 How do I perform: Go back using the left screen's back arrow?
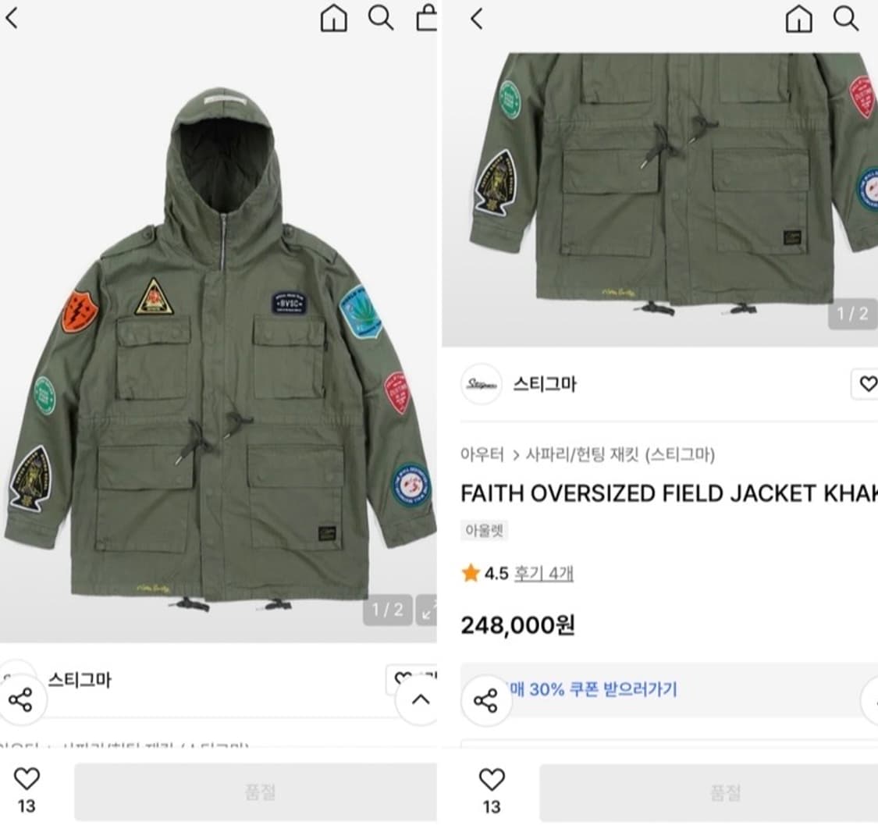click(12, 18)
